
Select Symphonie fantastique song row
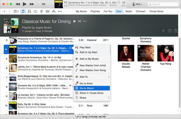click(39, 59)
